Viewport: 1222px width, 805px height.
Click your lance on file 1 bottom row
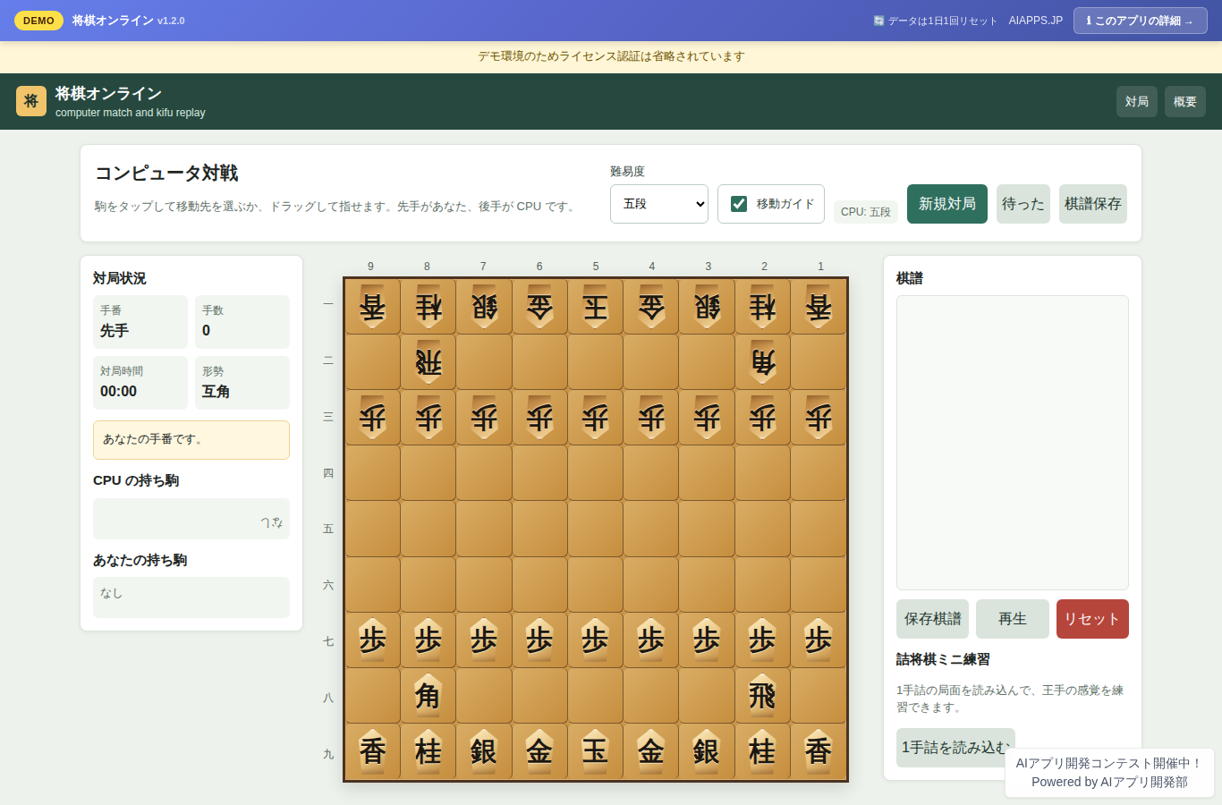pos(819,751)
